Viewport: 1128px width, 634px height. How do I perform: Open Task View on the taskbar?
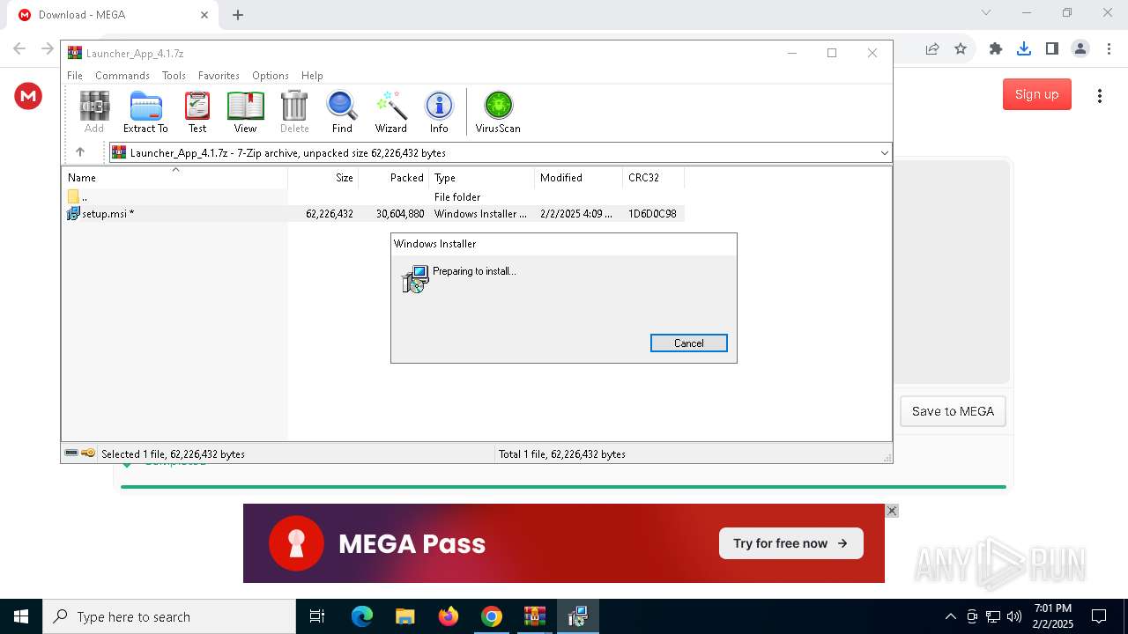(317, 616)
